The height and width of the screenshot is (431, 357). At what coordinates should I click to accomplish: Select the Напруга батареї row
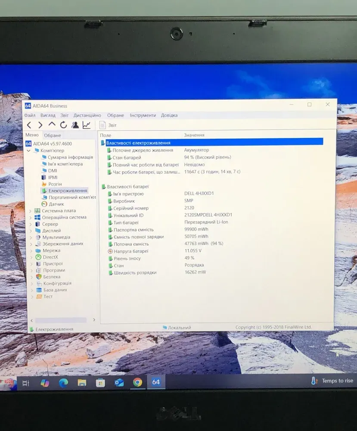click(x=130, y=251)
